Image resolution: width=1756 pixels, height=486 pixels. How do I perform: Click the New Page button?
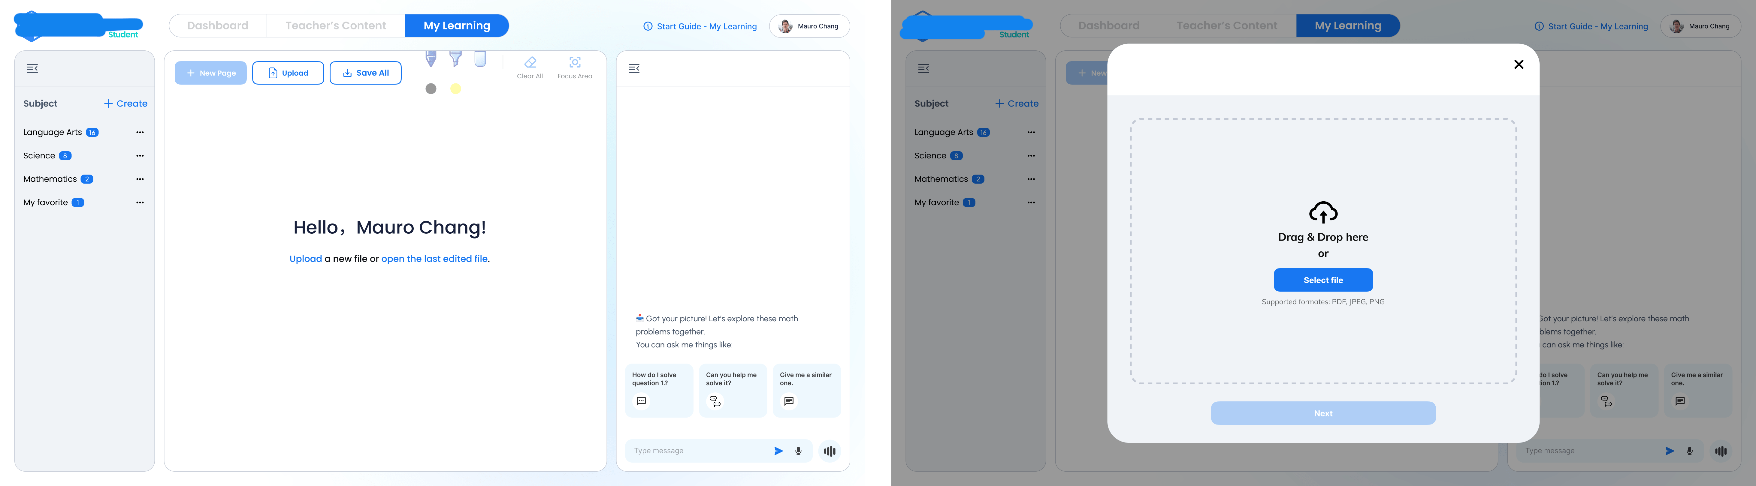coord(211,73)
